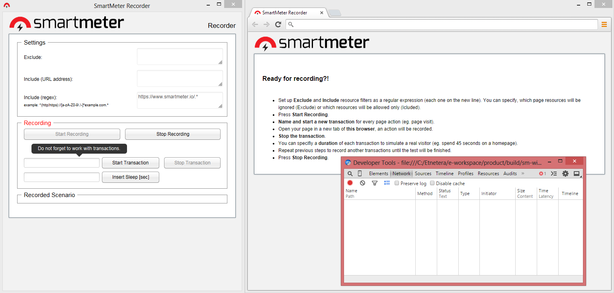Click into the Include (regex) text area
Image resolution: width=614 pixels, height=293 pixels.
(x=180, y=100)
